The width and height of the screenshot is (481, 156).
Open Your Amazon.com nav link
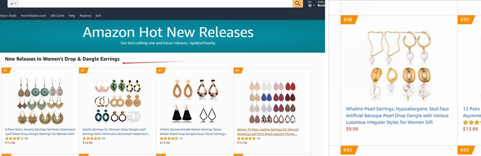pyautogui.click(x=33, y=16)
